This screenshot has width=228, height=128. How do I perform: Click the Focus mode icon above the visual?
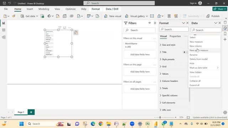click(65, 28)
